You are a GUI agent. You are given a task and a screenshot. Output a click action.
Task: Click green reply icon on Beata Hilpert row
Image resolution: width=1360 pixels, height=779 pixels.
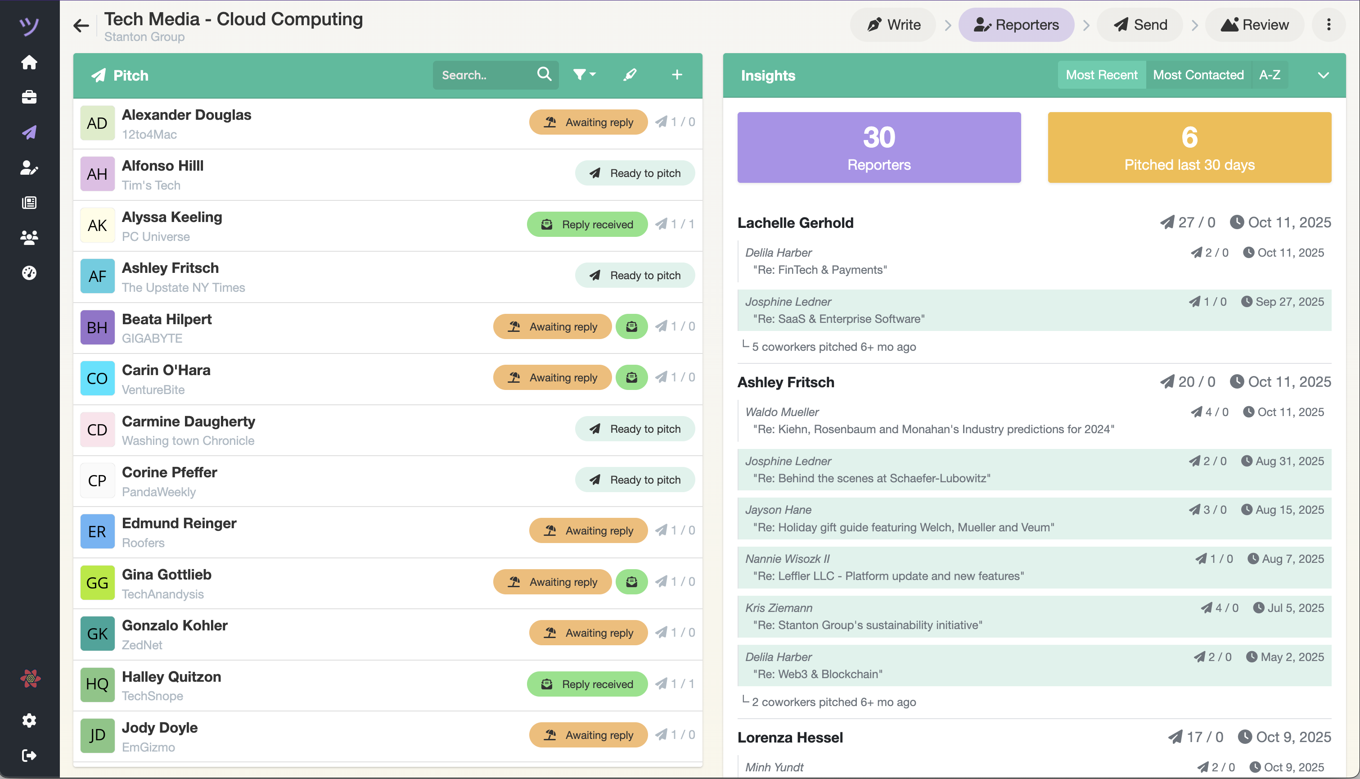[x=631, y=326]
